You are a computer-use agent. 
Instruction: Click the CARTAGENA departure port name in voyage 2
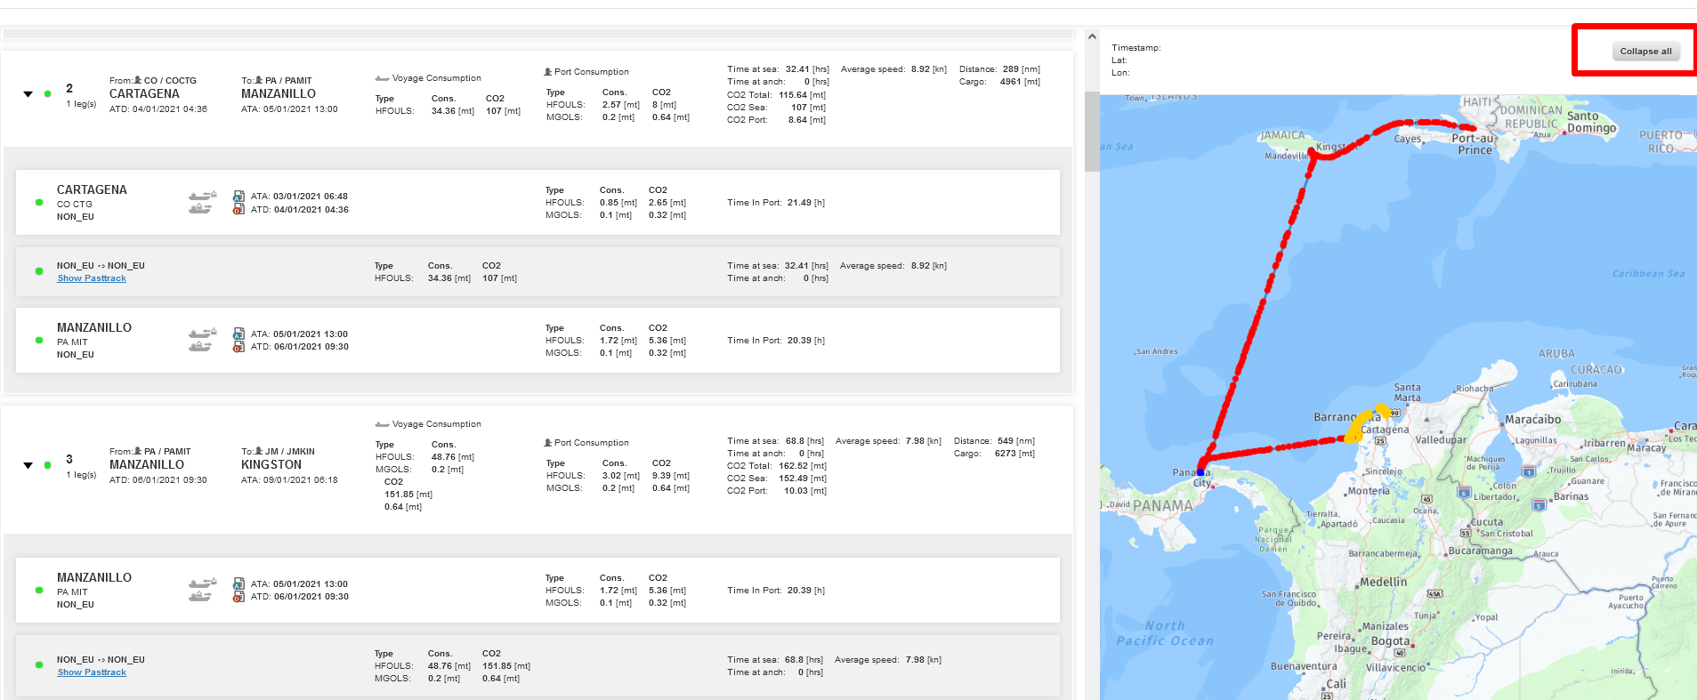[x=144, y=93]
